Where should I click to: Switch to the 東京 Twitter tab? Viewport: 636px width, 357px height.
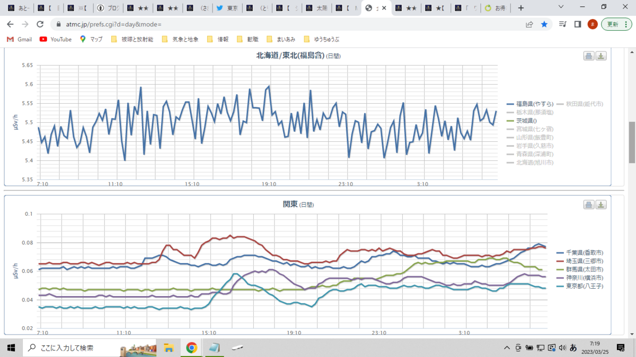pos(227,8)
